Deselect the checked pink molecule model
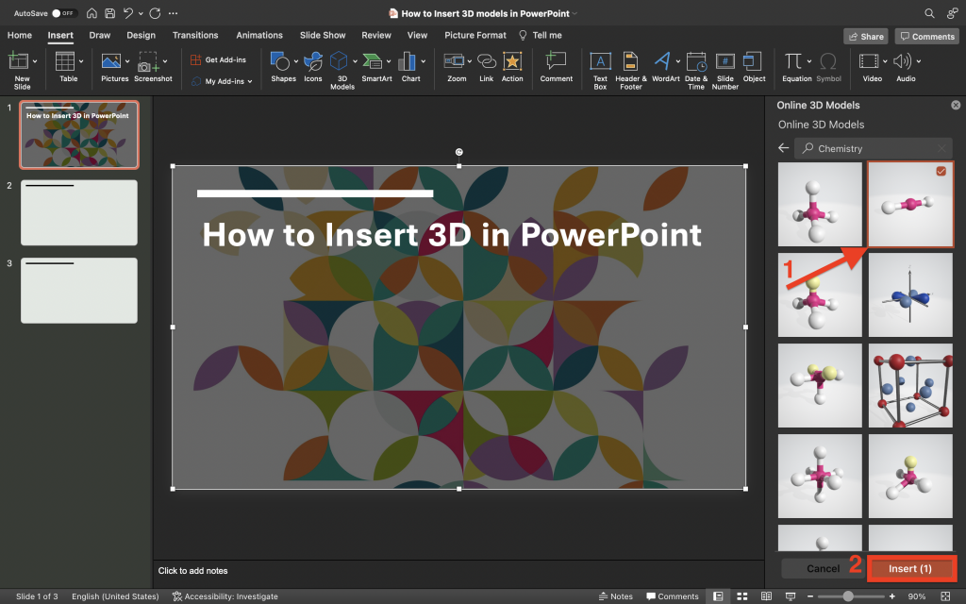This screenshot has height=604, width=966. [940, 171]
